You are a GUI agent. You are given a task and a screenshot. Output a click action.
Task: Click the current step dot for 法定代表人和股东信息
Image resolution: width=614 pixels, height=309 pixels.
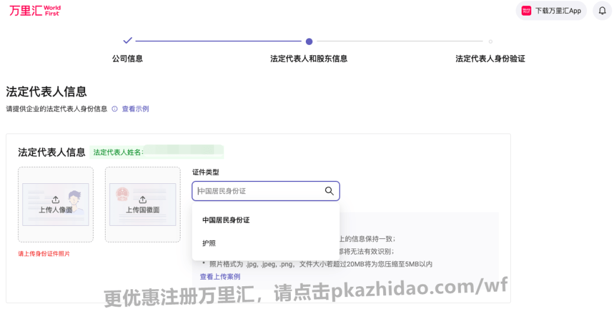pyautogui.click(x=309, y=41)
